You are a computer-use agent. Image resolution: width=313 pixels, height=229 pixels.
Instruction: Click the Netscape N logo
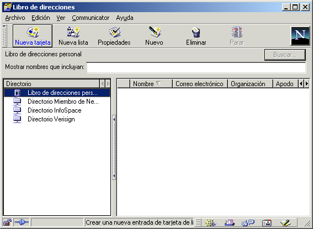pos(300,36)
